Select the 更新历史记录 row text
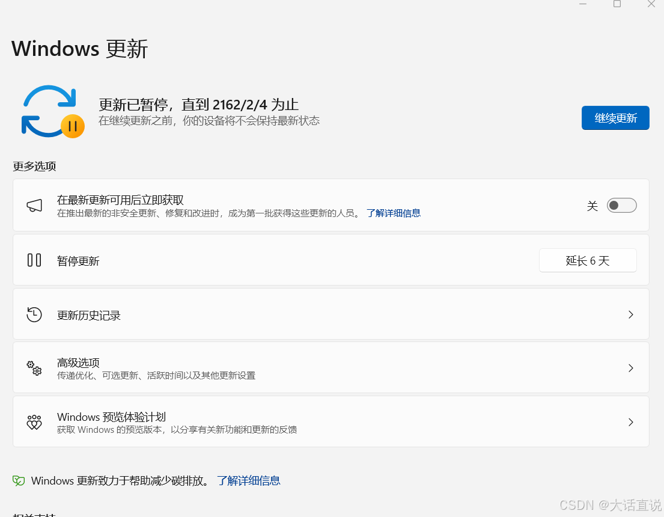Image resolution: width=664 pixels, height=517 pixels. (x=89, y=315)
